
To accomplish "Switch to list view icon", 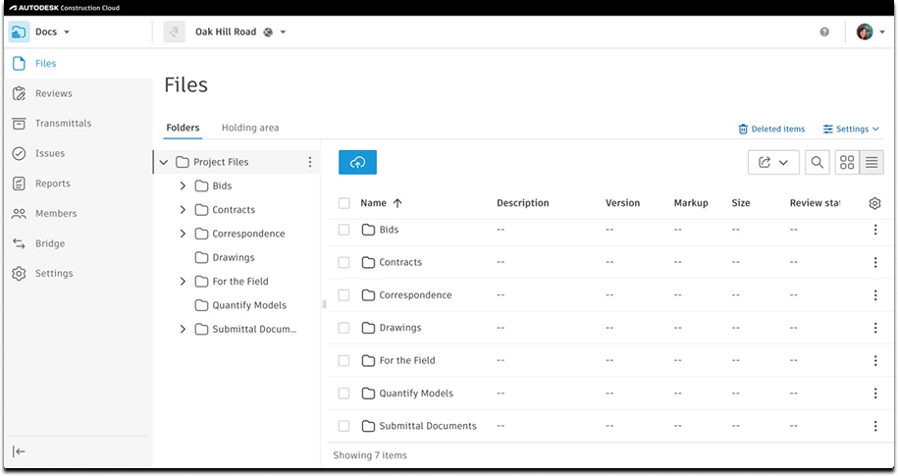I will click(x=872, y=163).
